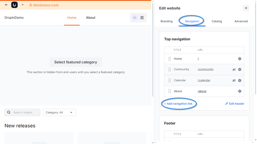Screen dimensions: 257x144
Task: Click the Edit website panel scrollbar
Action: (256, 49)
